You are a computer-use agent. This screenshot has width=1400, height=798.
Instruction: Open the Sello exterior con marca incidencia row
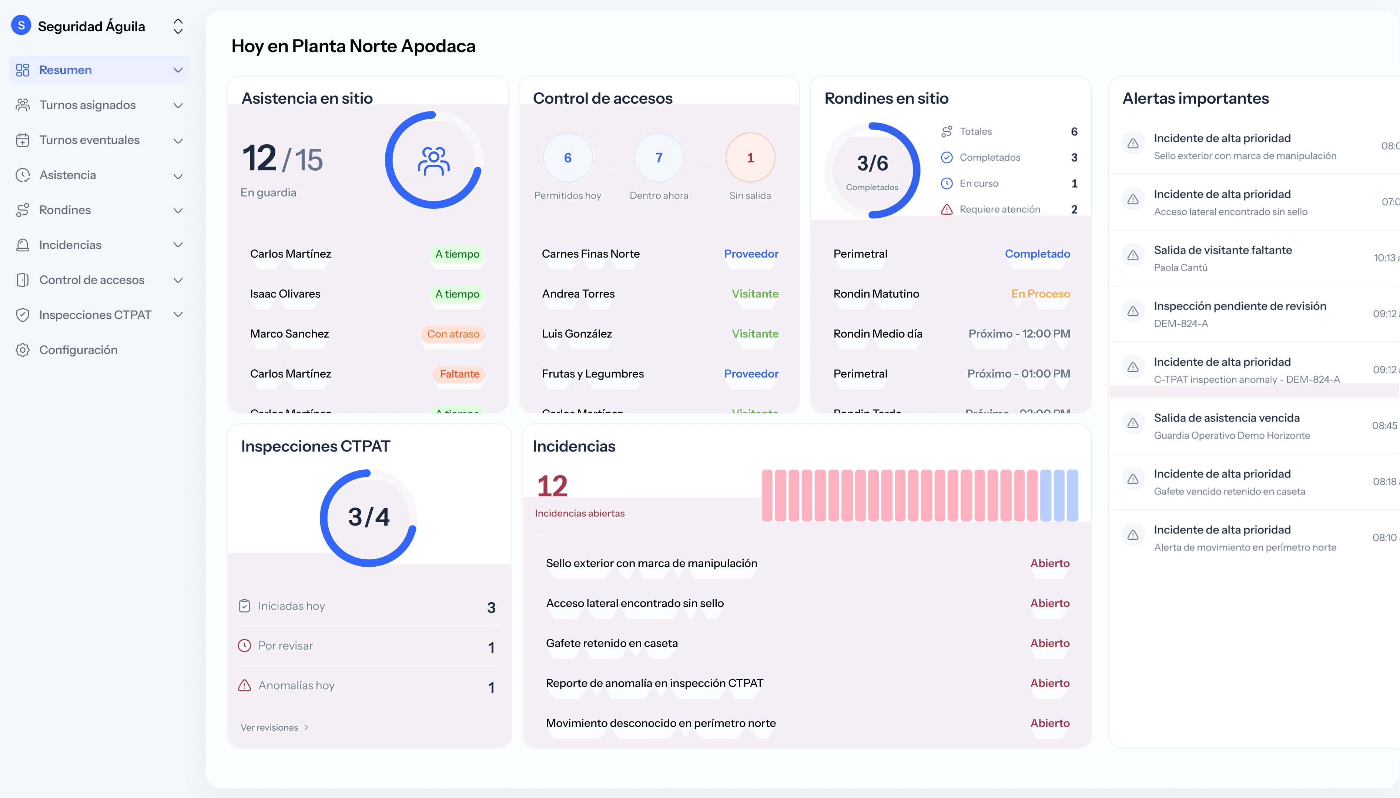[x=807, y=563]
